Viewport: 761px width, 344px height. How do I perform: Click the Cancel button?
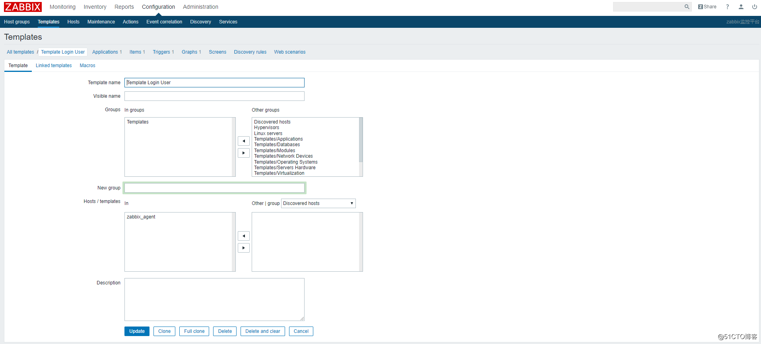(301, 331)
